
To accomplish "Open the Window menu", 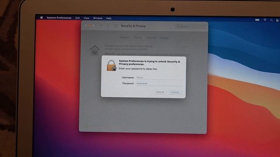I will [98, 18].
